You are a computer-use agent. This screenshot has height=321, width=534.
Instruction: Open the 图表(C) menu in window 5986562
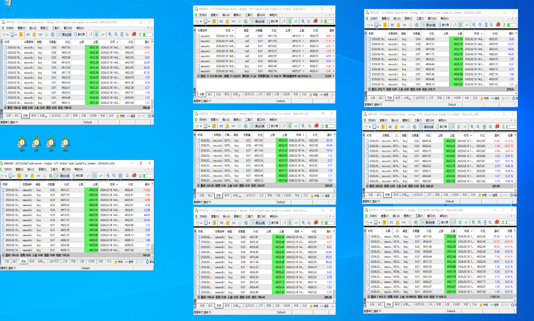237,15
